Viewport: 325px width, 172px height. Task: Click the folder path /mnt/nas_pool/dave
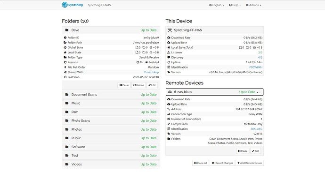click(x=146, y=43)
